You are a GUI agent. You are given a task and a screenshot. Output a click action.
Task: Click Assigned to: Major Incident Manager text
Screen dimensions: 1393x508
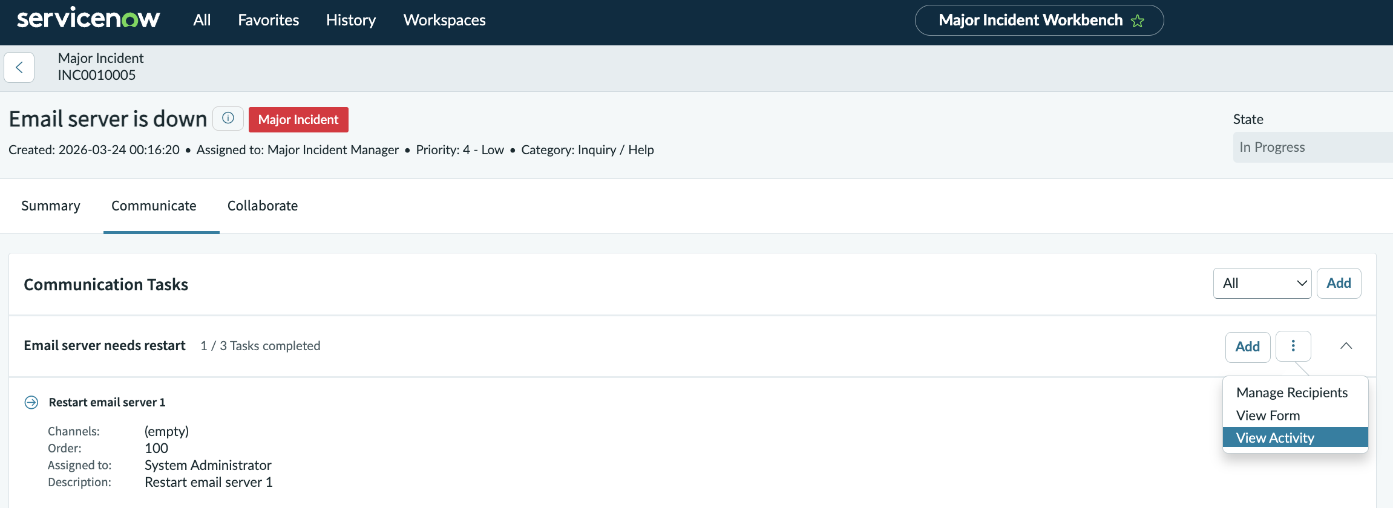click(297, 150)
